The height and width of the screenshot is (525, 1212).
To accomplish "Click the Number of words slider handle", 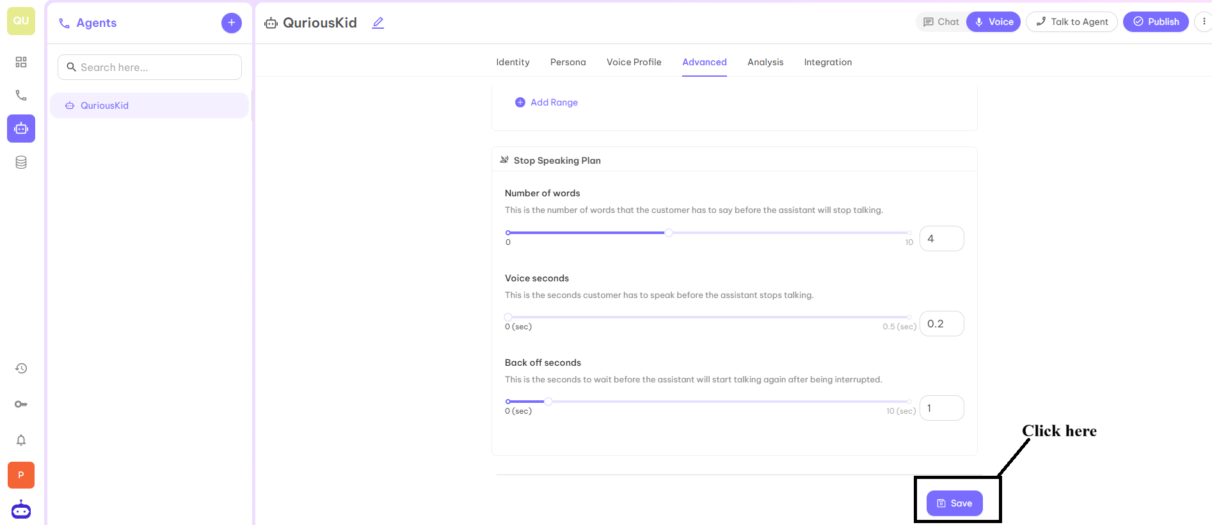I will (x=669, y=233).
